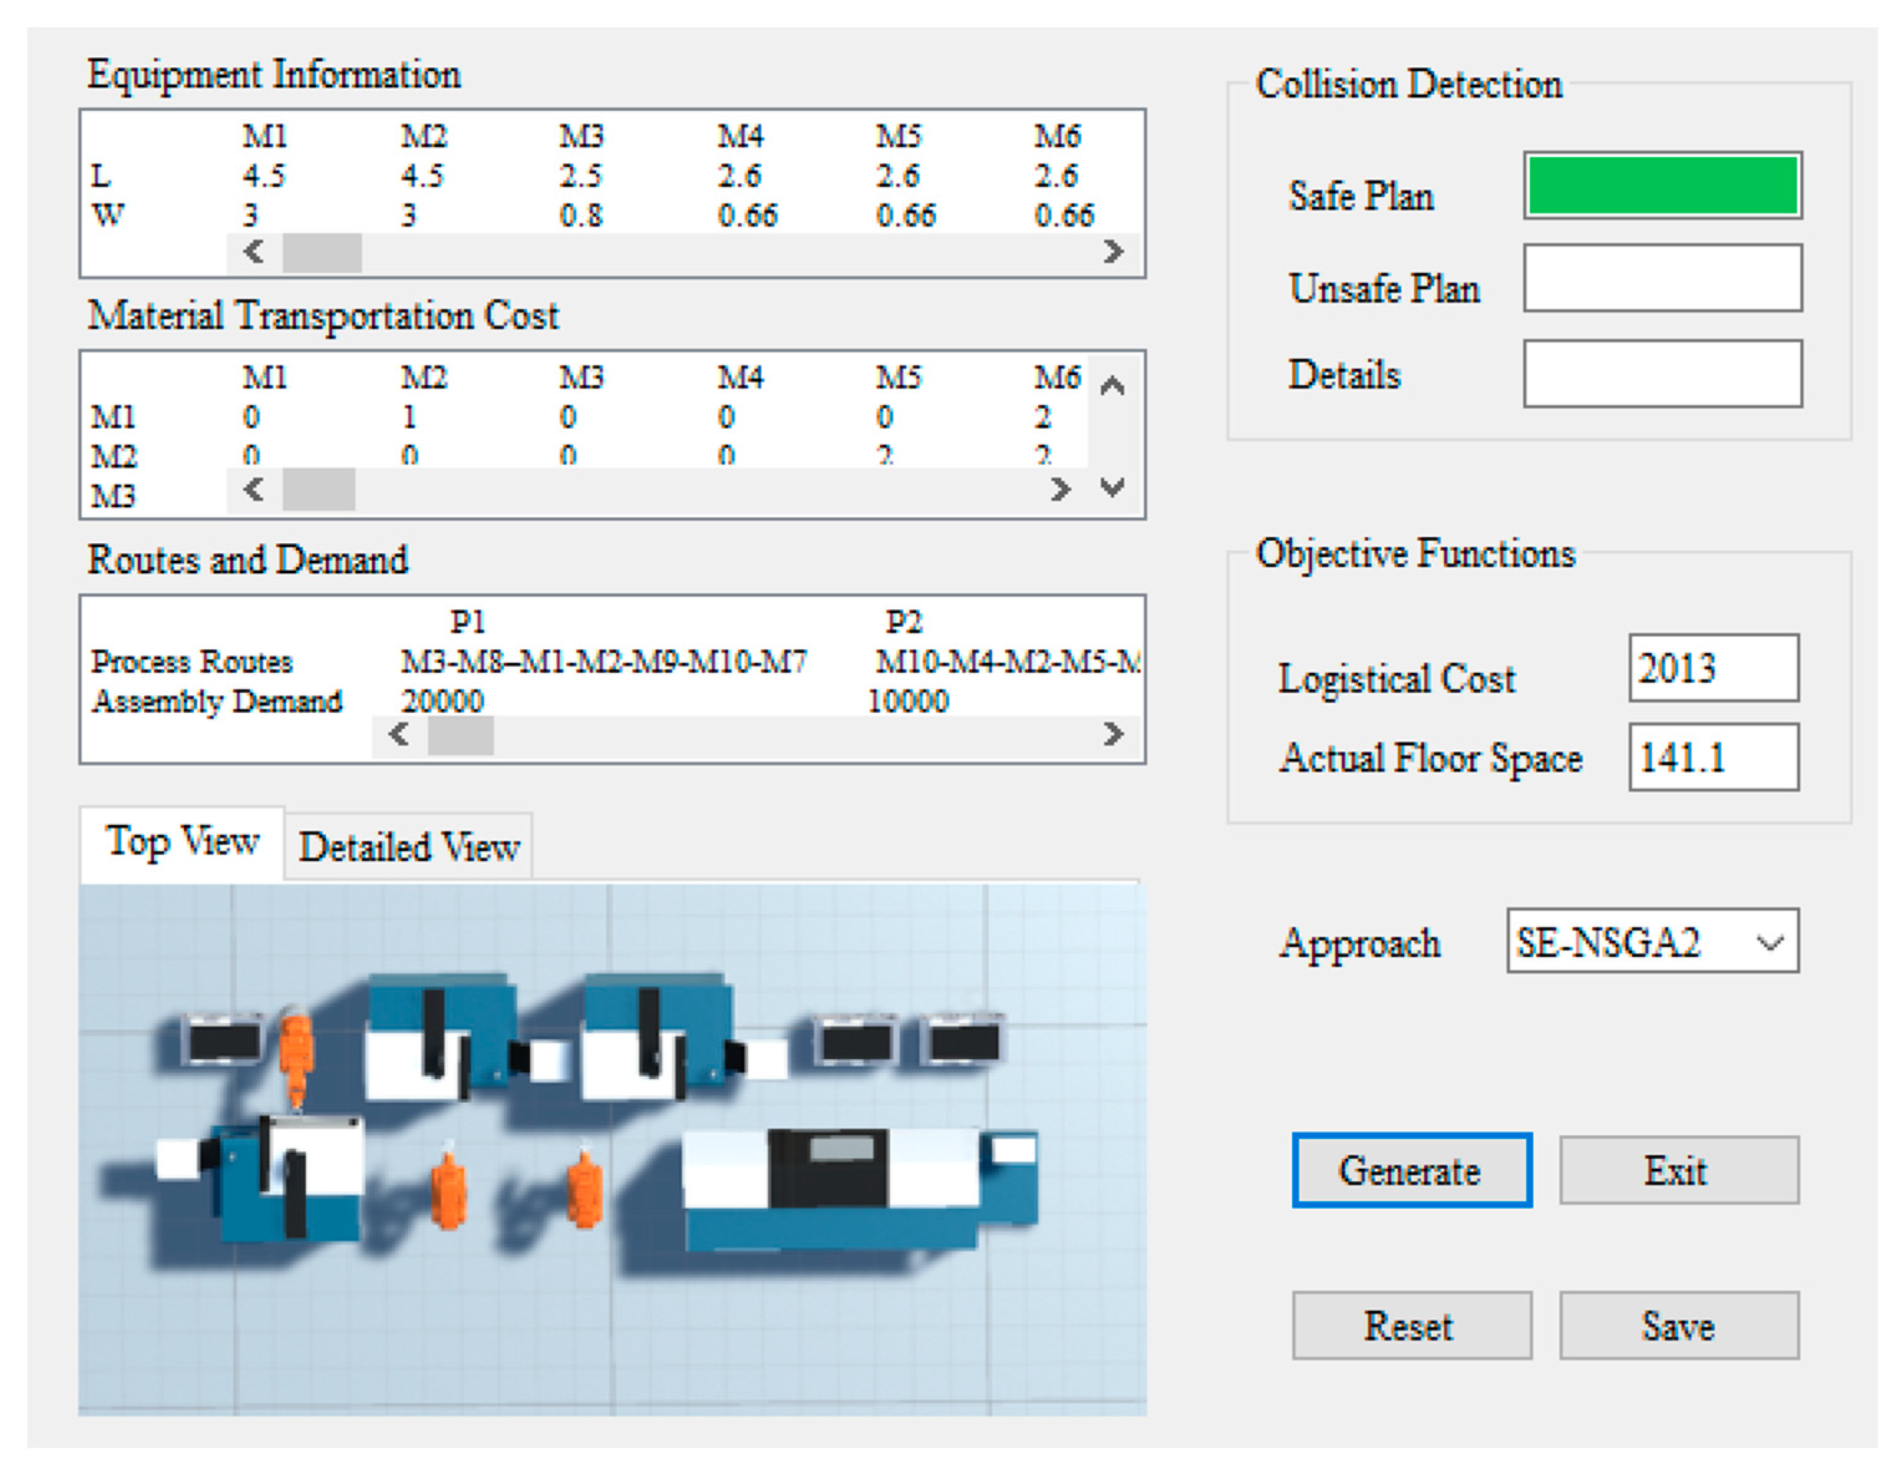Click the Unsafe Plan indicator box
Image resolution: width=1903 pixels, height=1475 pixels.
pos(1663,278)
